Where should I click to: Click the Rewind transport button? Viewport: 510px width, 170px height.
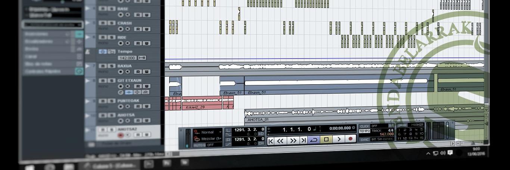pyautogui.click(x=280, y=140)
